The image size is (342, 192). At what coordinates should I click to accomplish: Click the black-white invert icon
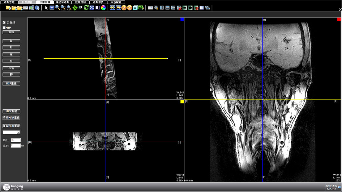[x=97, y=8]
